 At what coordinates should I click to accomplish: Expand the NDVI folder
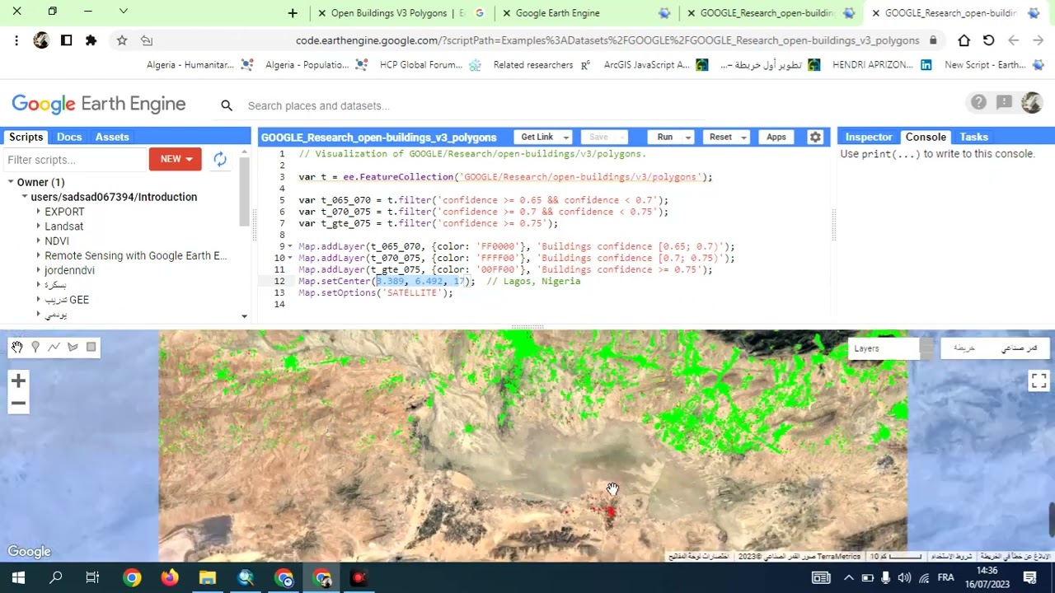[38, 241]
